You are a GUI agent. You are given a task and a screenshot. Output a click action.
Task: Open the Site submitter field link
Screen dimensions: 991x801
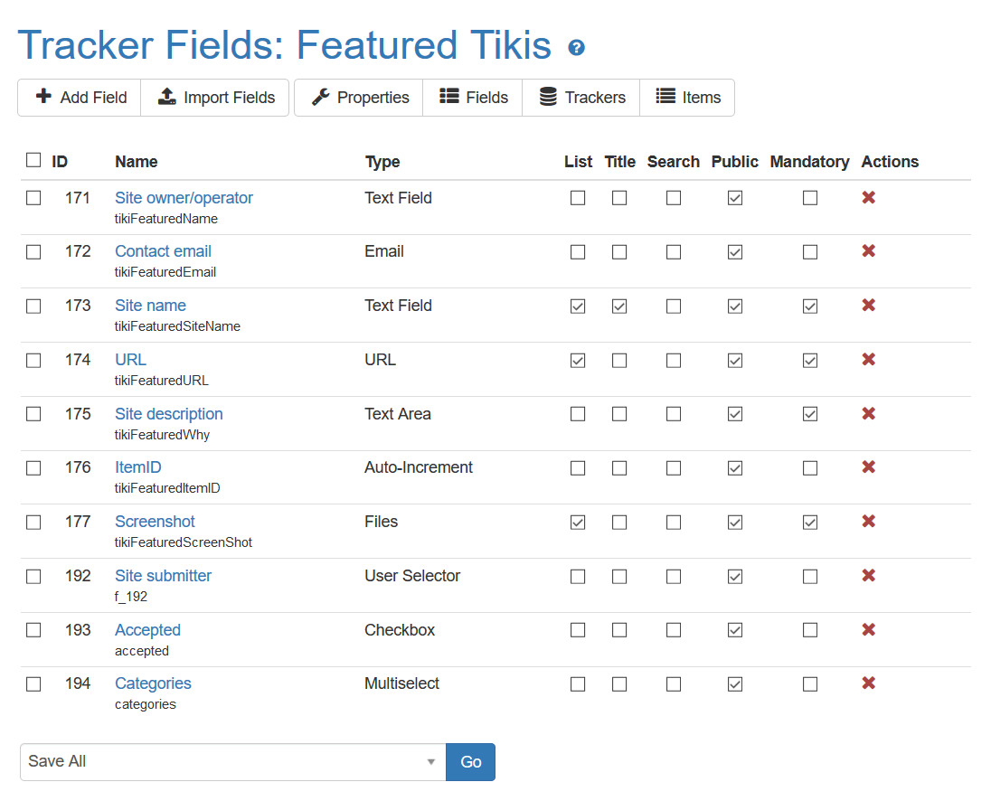click(163, 576)
